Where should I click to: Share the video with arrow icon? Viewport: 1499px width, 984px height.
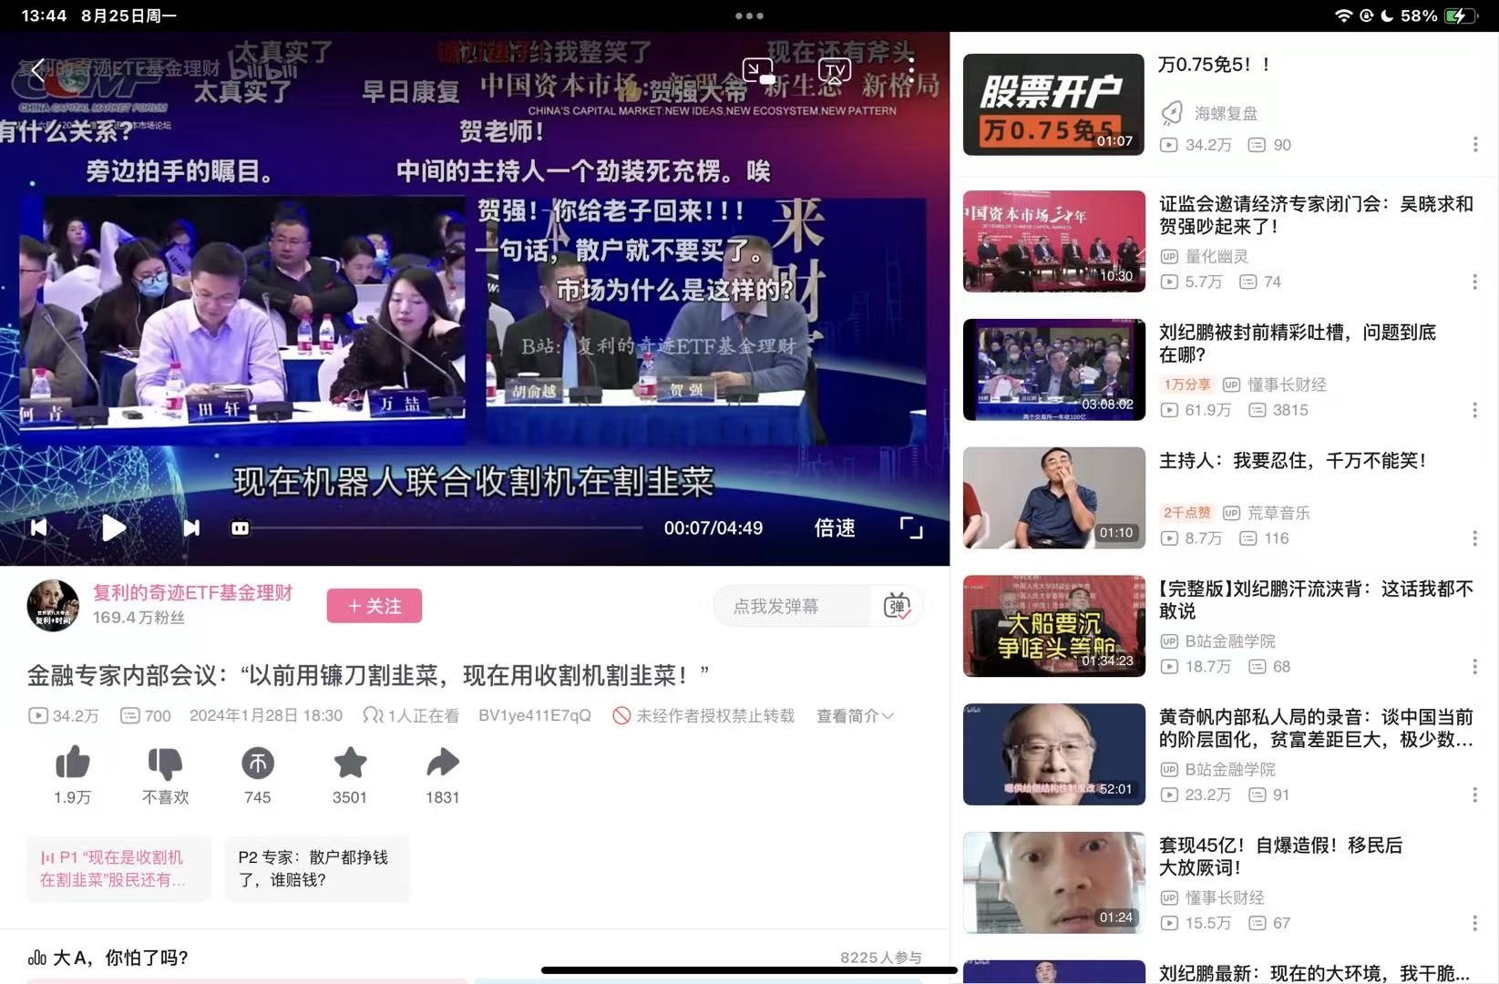442,763
